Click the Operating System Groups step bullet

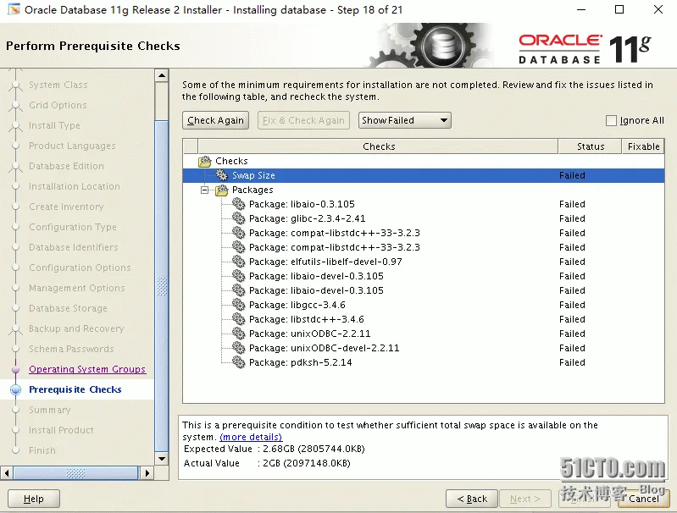tap(15, 369)
